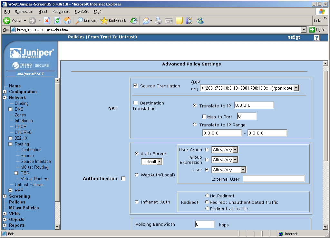Select the WebAuth(Local) radio button

[x=137, y=175]
